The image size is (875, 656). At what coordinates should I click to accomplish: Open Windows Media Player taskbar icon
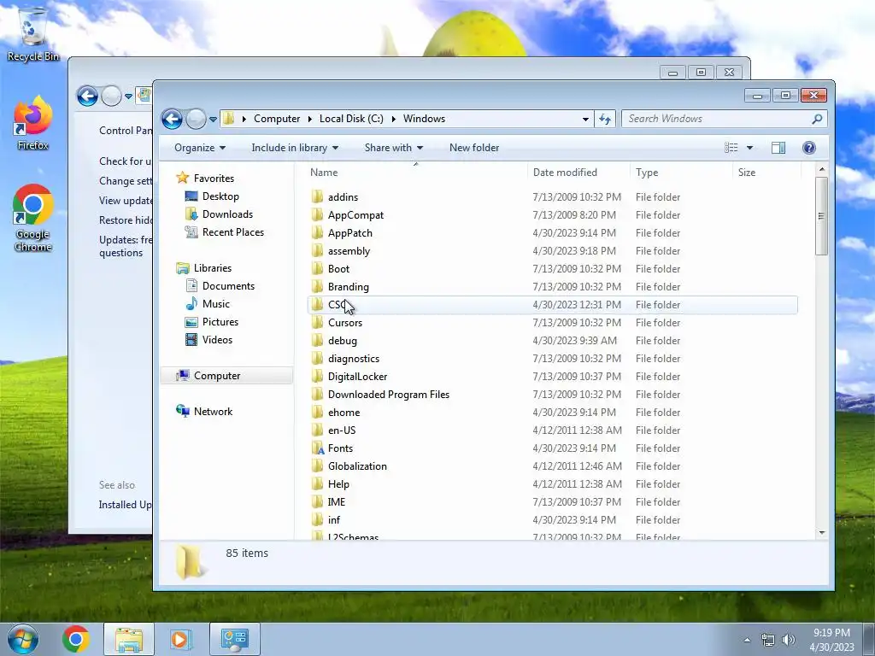[179, 639]
